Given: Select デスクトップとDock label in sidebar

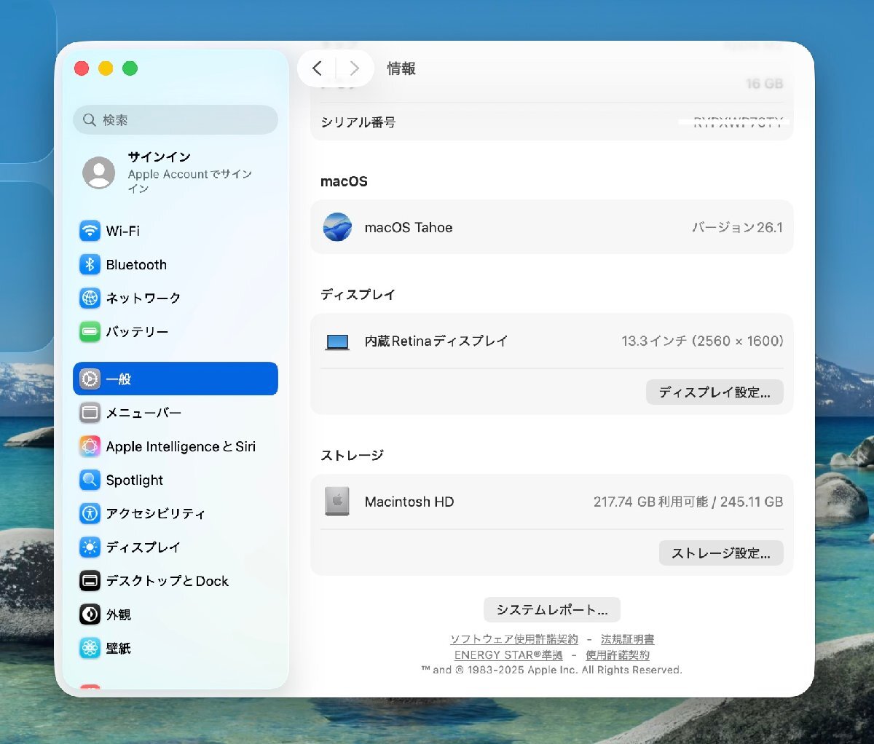Looking at the screenshot, I should (168, 581).
